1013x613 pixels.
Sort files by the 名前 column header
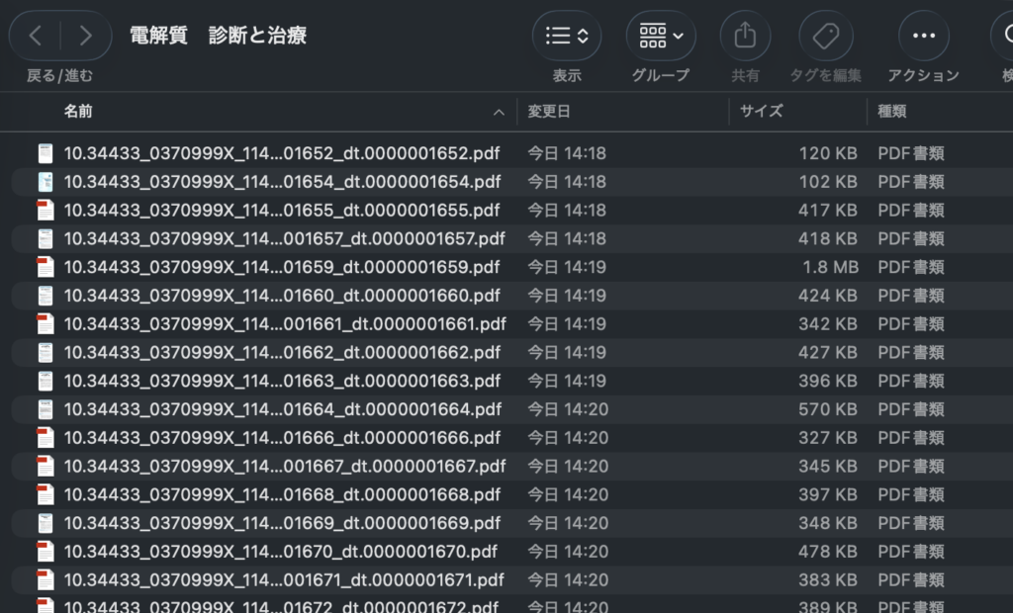(79, 112)
